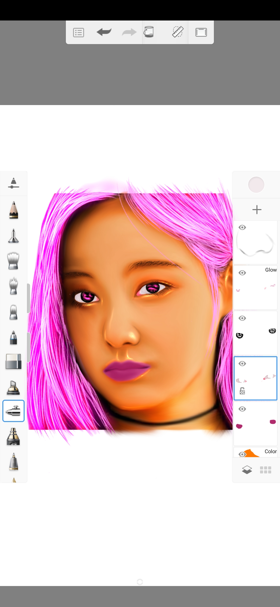Select the rounded bristle paint brush
280x607 pixels.
(13, 312)
